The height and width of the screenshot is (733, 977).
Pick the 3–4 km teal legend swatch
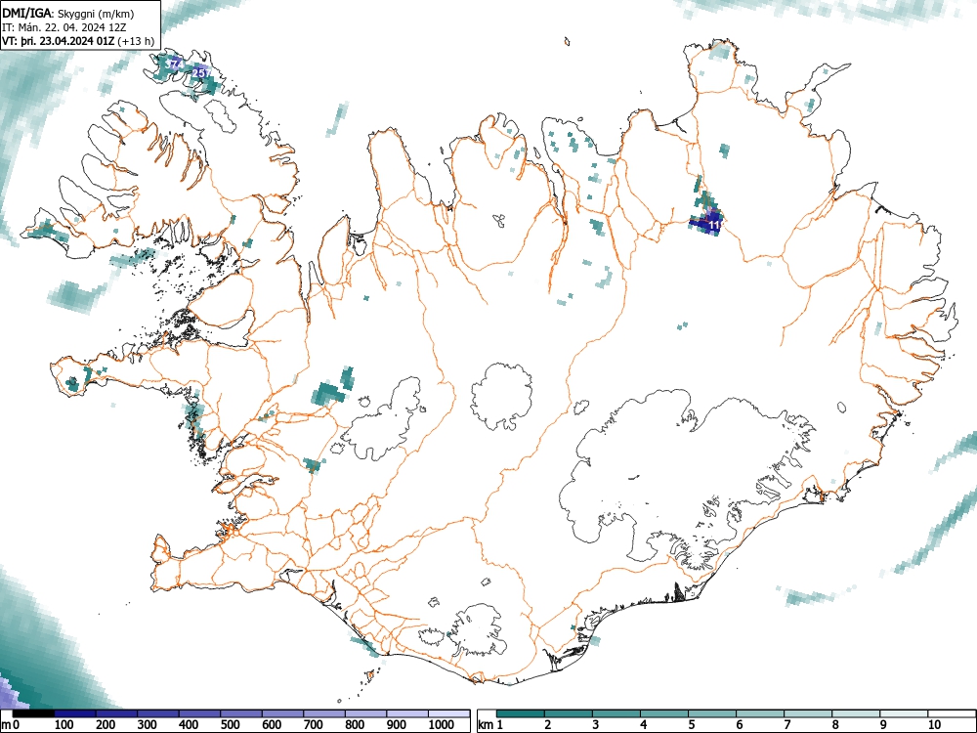[616, 713]
